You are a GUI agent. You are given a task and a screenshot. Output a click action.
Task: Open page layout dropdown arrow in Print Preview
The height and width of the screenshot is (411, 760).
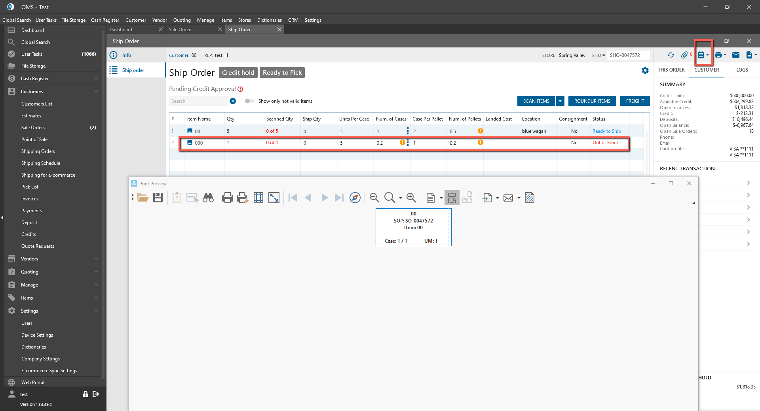pos(441,198)
